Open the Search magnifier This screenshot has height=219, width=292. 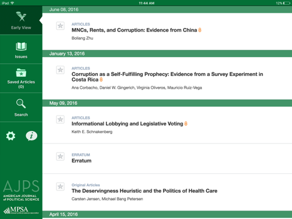[x=21, y=103]
